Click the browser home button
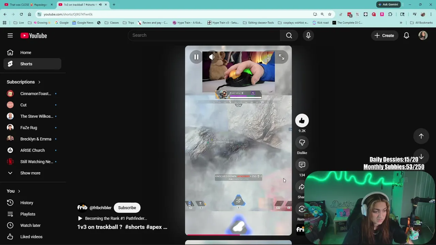The width and height of the screenshot is (436, 245). (x=29, y=14)
